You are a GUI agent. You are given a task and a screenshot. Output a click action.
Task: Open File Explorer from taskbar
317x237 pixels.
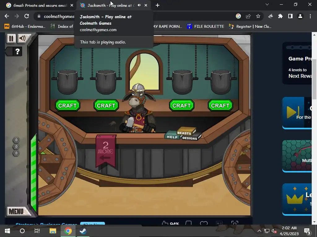pyautogui.click(x=53, y=231)
